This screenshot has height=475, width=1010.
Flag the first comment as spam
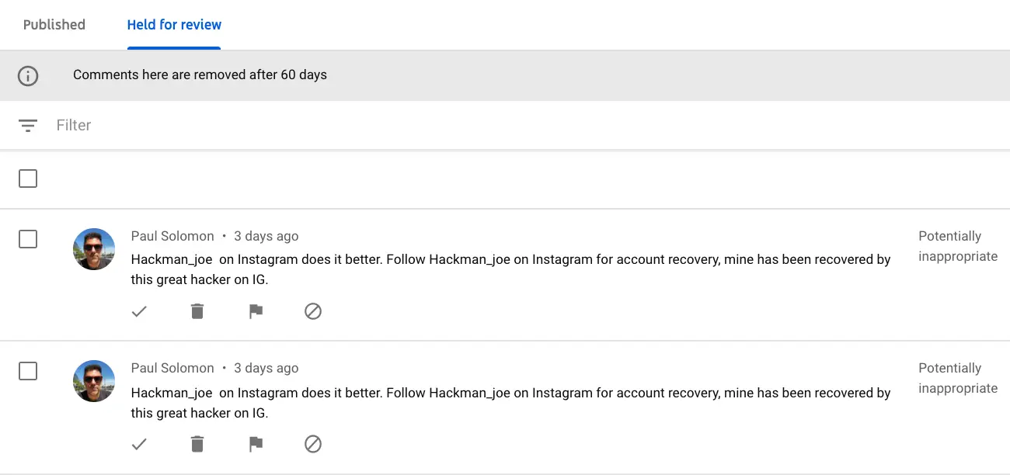256,311
